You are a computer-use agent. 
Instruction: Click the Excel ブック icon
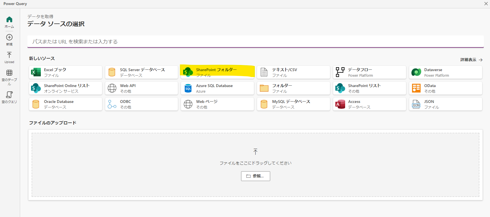pyautogui.click(x=36, y=73)
